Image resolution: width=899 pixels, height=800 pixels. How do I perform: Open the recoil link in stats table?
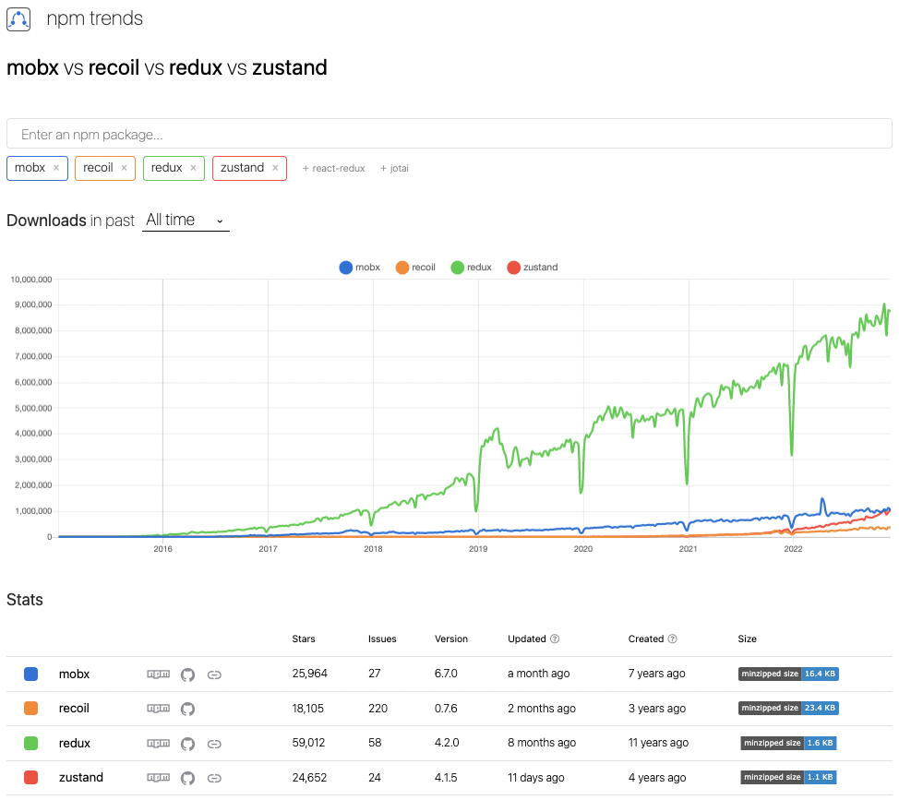74,709
